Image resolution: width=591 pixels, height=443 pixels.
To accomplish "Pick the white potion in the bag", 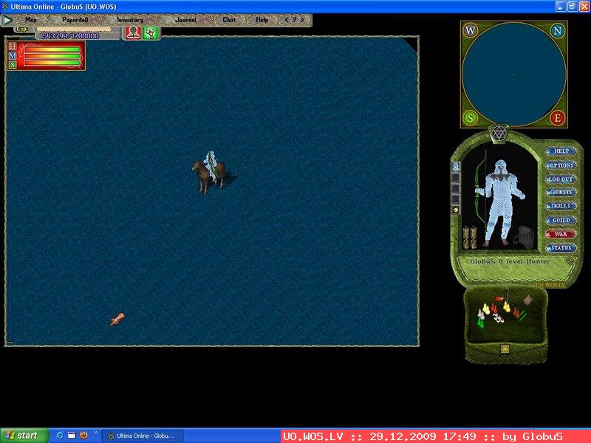I will coord(480,315).
